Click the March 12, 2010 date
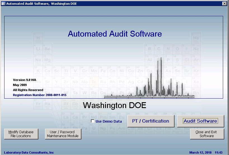This screenshot has height=155, width=229. tap(200, 152)
